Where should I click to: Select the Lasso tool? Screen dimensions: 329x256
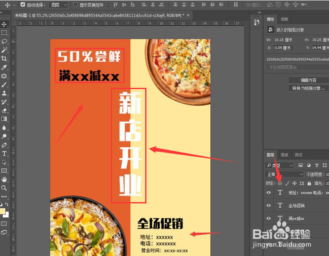(4, 41)
